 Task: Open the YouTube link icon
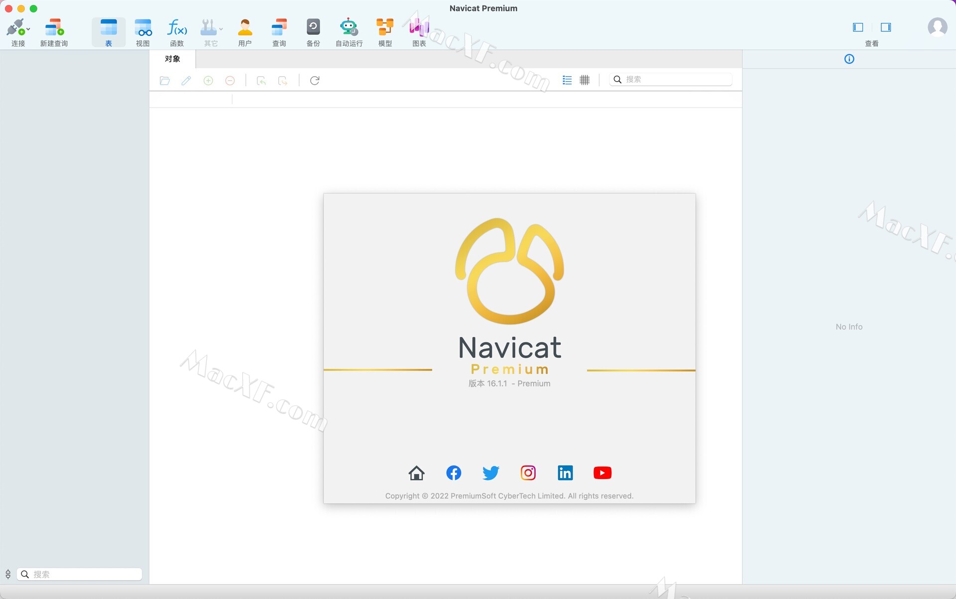click(x=602, y=473)
